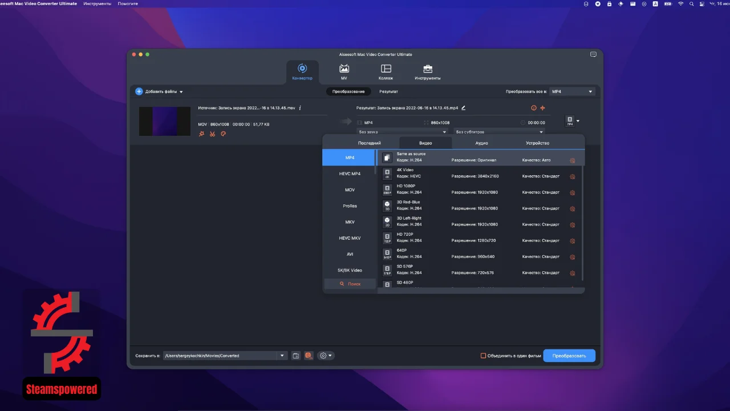Viewport: 730px width, 411px height.
Task: Open the Без звука audio dropdown
Action: click(402, 132)
